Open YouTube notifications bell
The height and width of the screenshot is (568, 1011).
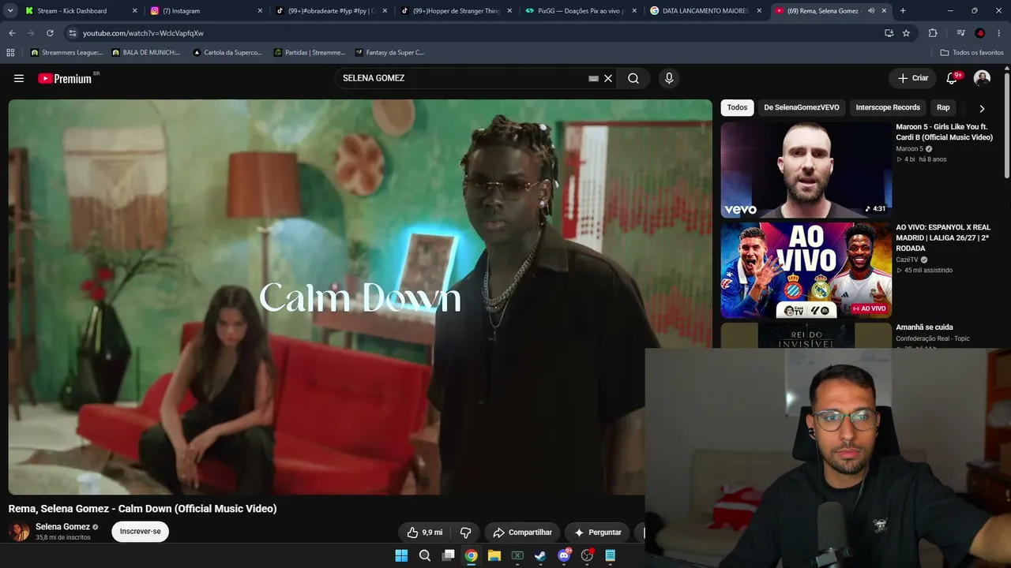tap(953, 78)
